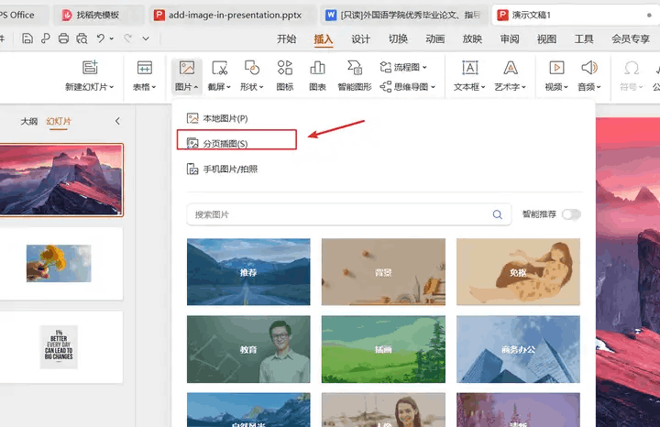The height and width of the screenshot is (427, 660).
Task: Select the 截屏 screenshot tool icon
Action: pos(219,69)
